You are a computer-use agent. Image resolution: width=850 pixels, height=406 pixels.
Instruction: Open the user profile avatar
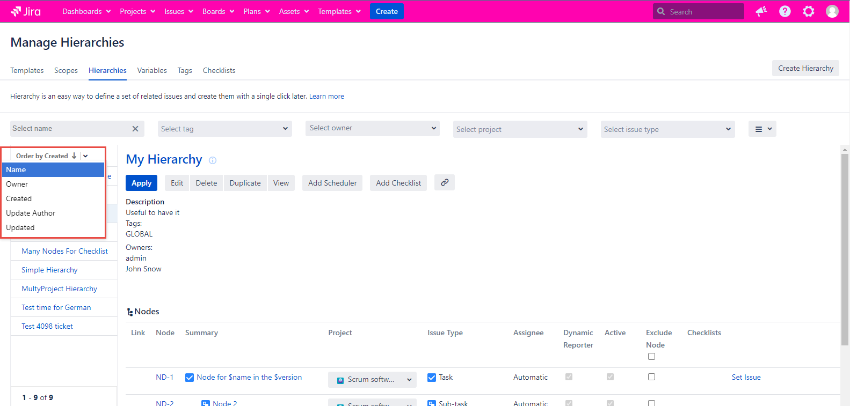click(832, 11)
